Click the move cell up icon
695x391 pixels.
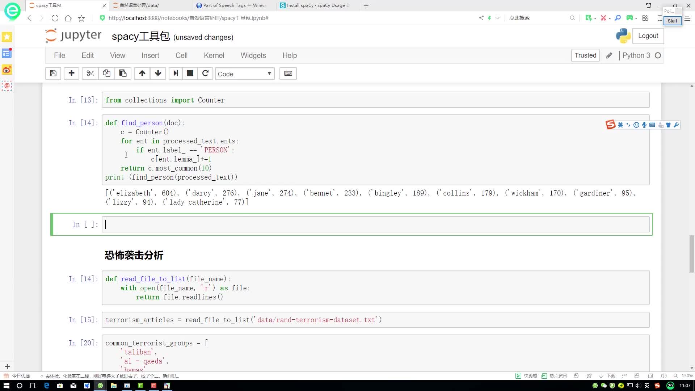pos(142,73)
